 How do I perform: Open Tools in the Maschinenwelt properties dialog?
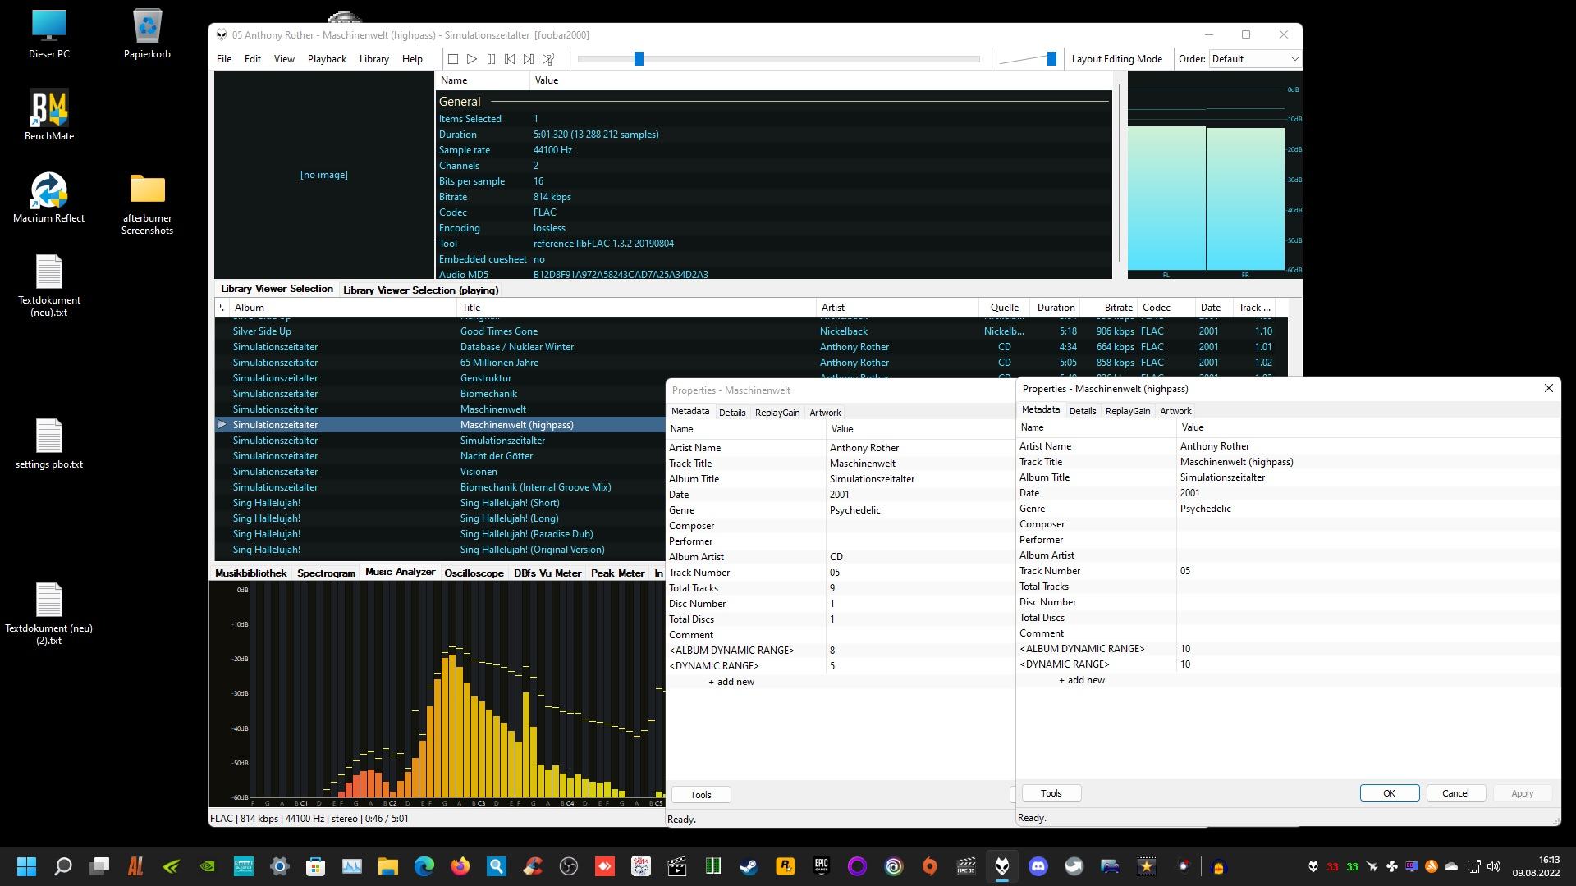click(x=700, y=795)
